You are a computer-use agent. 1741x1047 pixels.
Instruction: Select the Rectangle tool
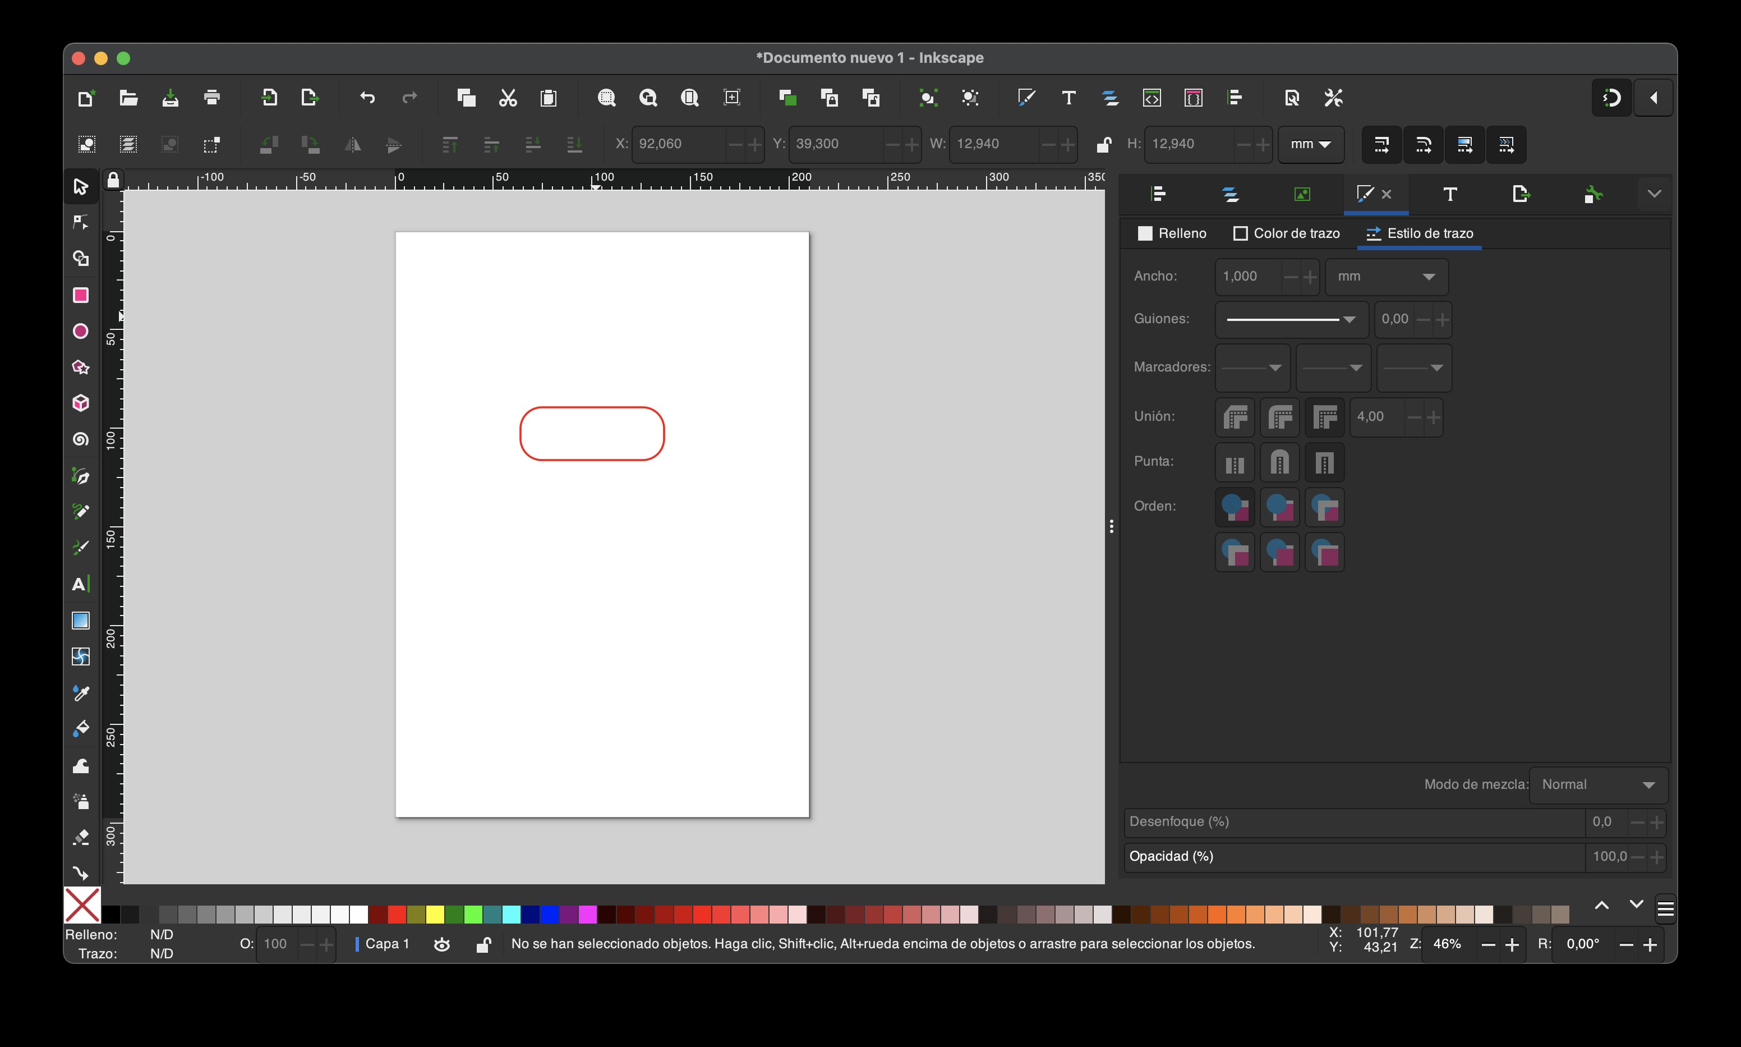[80, 295]
